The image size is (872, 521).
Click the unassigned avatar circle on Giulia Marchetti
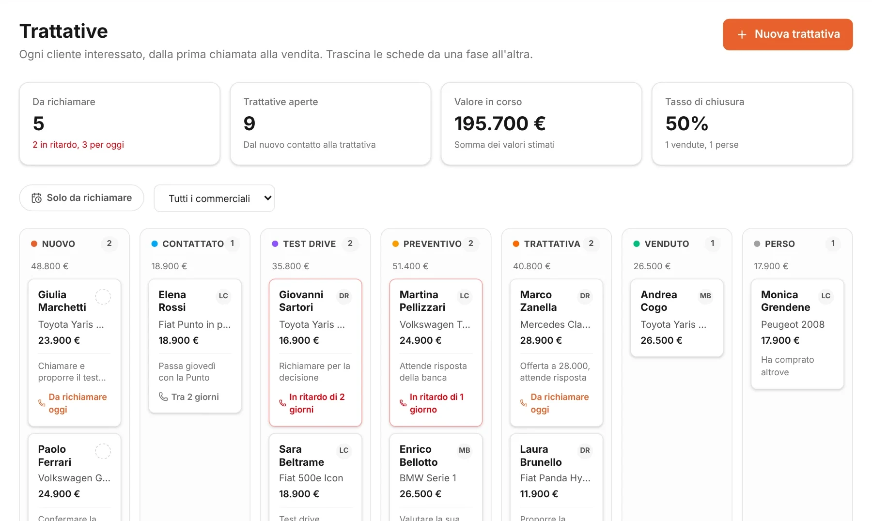pos(103,296)
